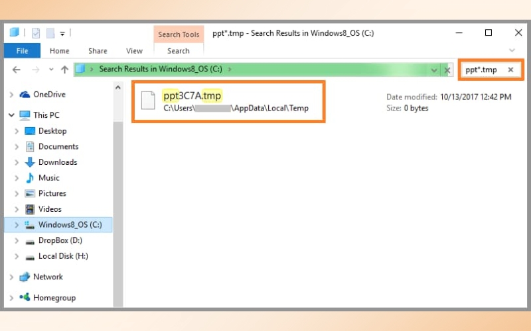The height and width of the screenshot is (331, 531).
Task: Click the File Explorer icon in title bar
Action: [x=15, y=32]
